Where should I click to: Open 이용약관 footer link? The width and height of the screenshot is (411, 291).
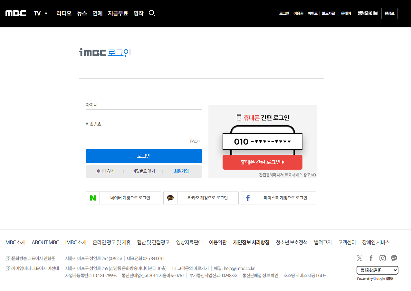(x=218, y=242)
